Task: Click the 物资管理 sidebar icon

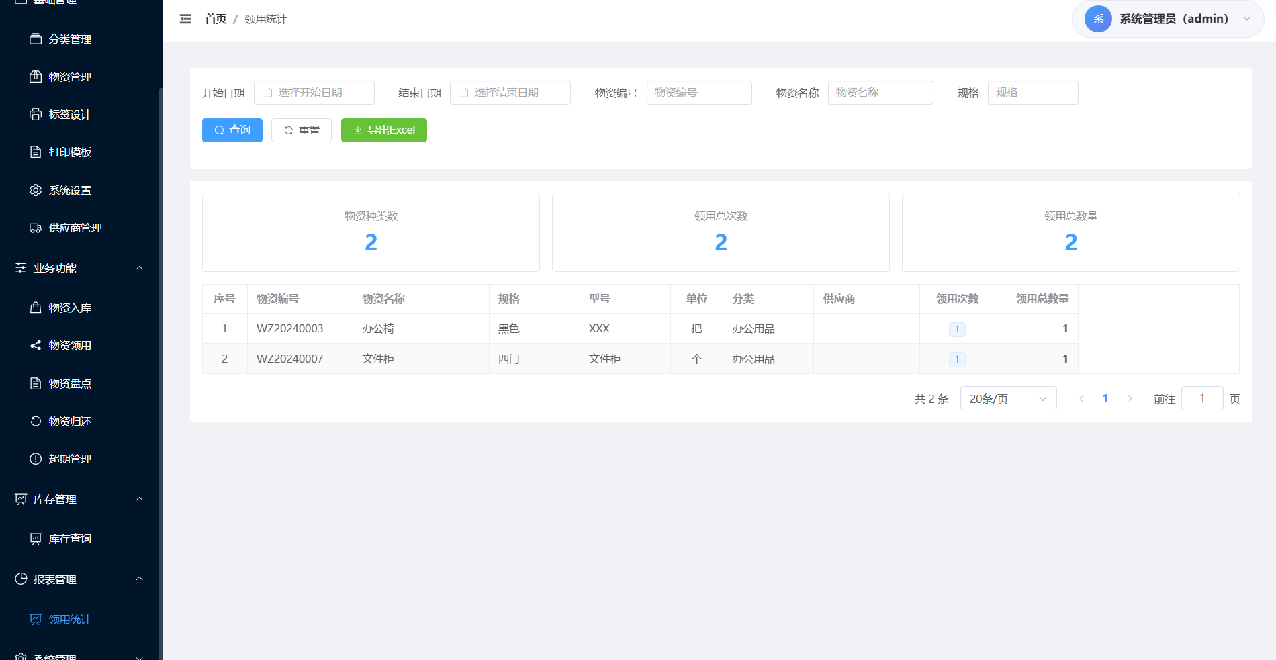Action: pos(36,77)
